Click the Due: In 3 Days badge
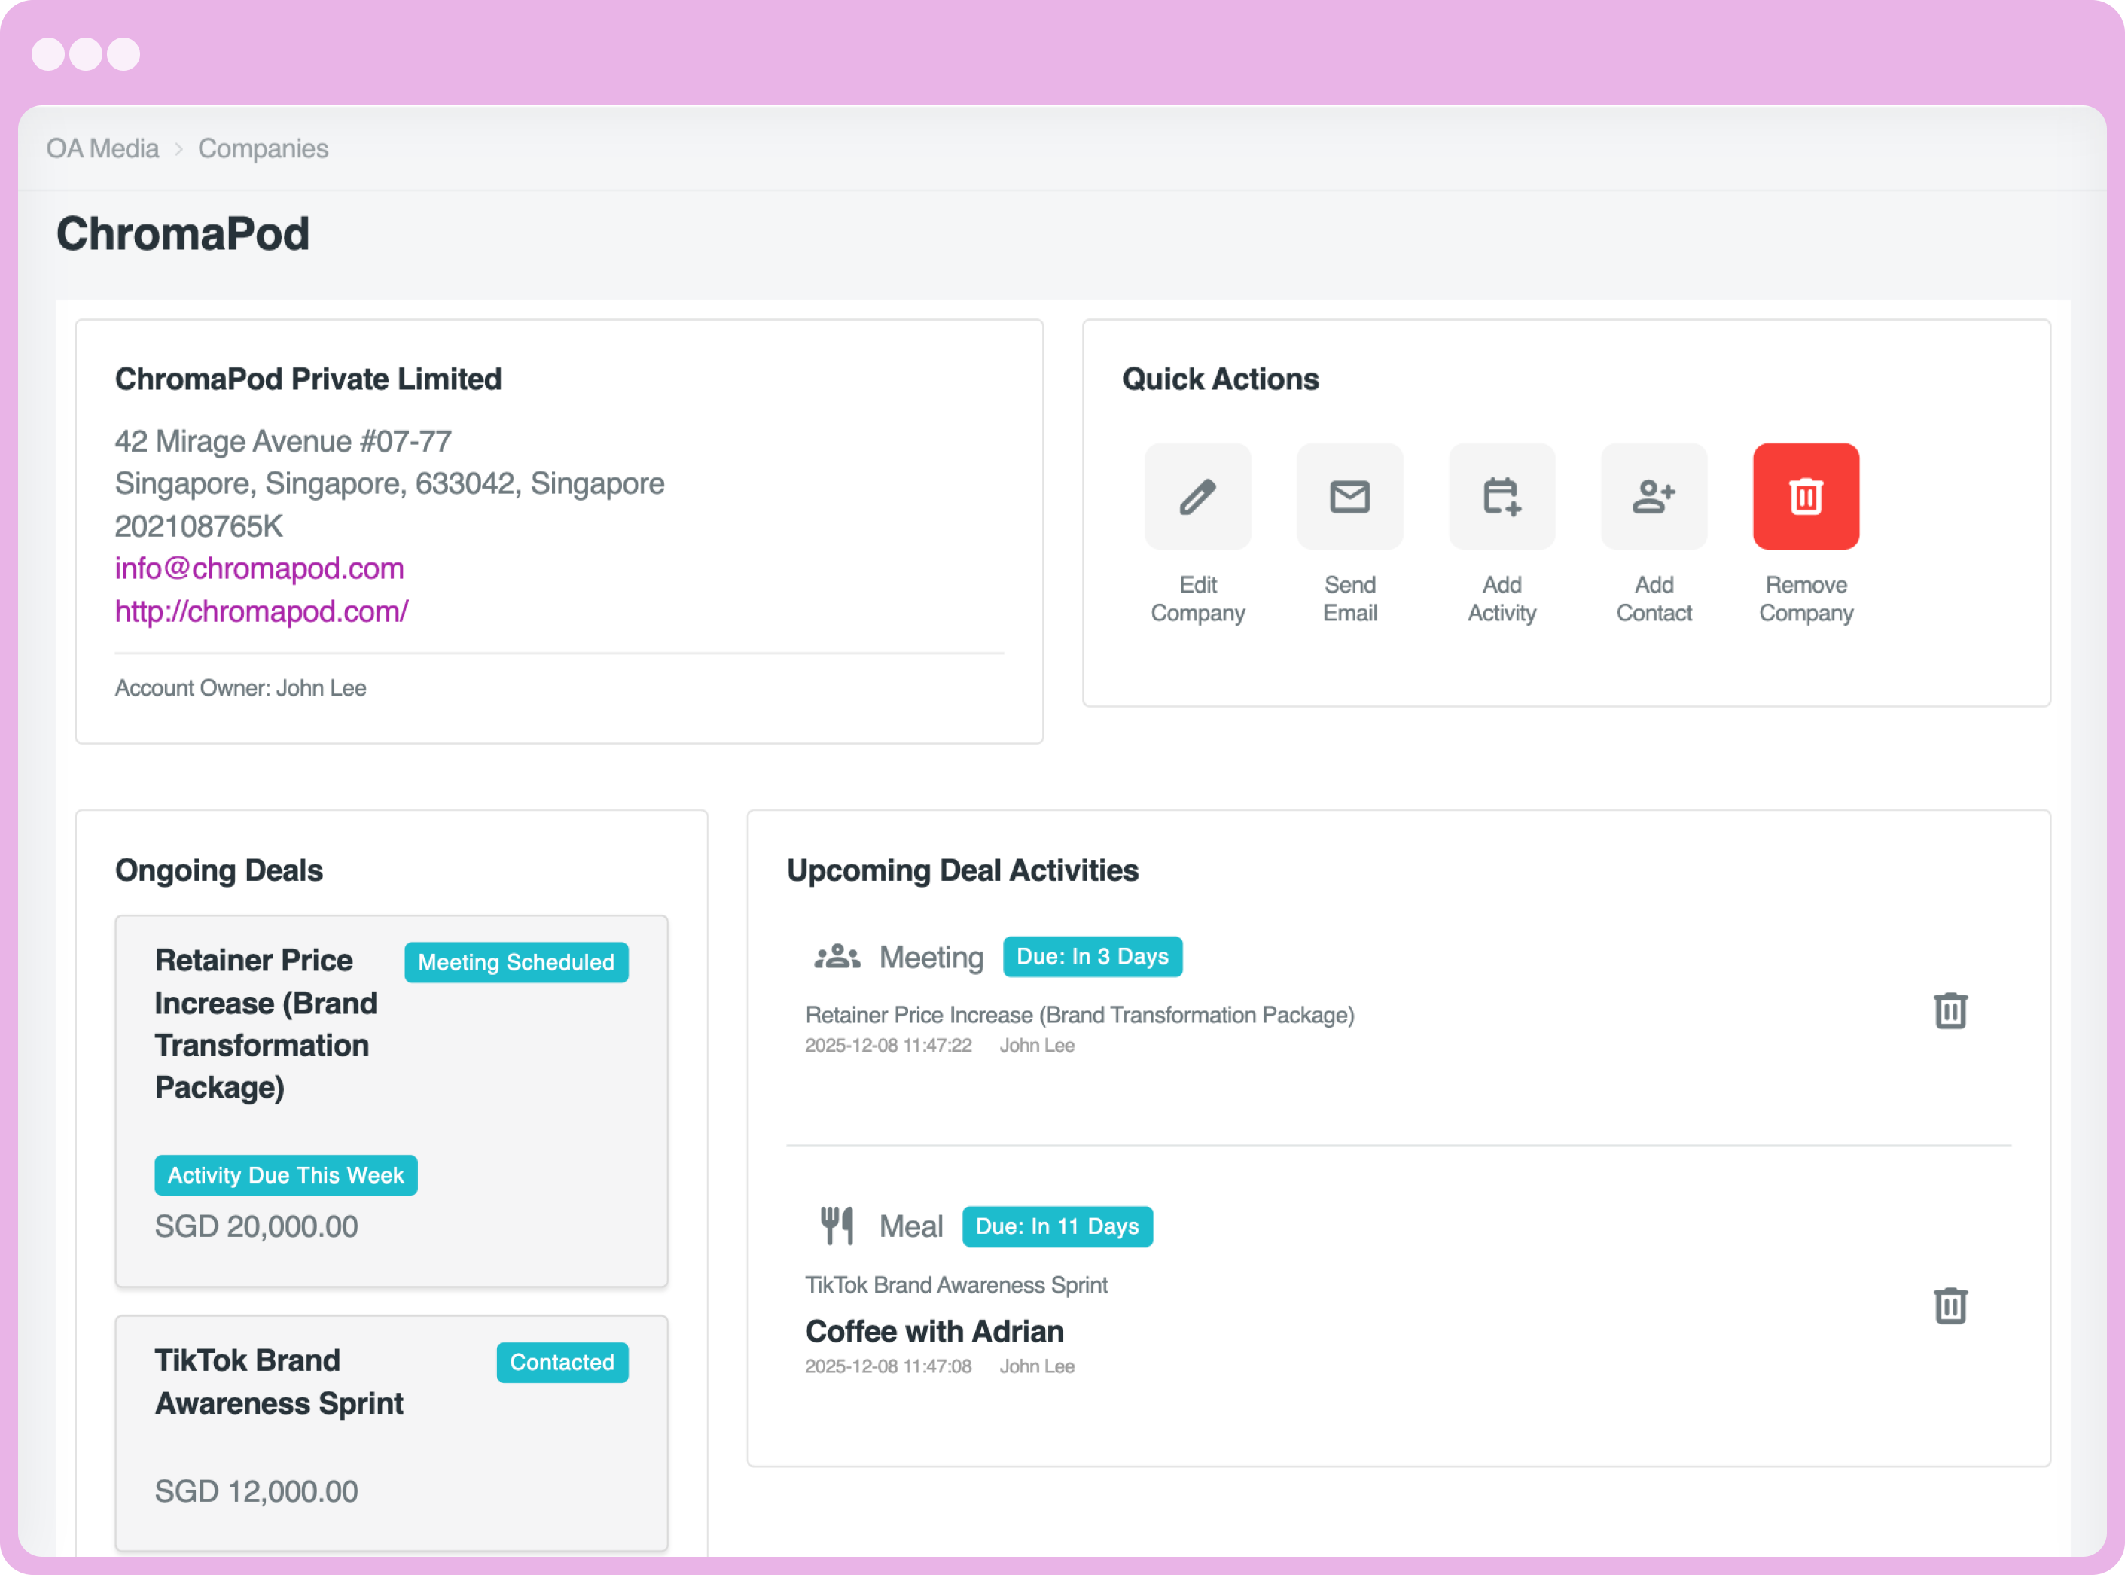 pyautogui.click(x=1093, y=956)
